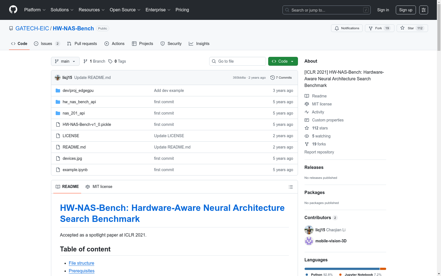Click the README.md file icon
The height and width of the screenshot is (276, 441).
(x=58, y=147)
